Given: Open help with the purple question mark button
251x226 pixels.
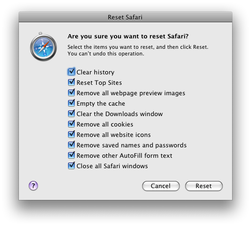Looking at the screenshot, I should tap(33, 186).
